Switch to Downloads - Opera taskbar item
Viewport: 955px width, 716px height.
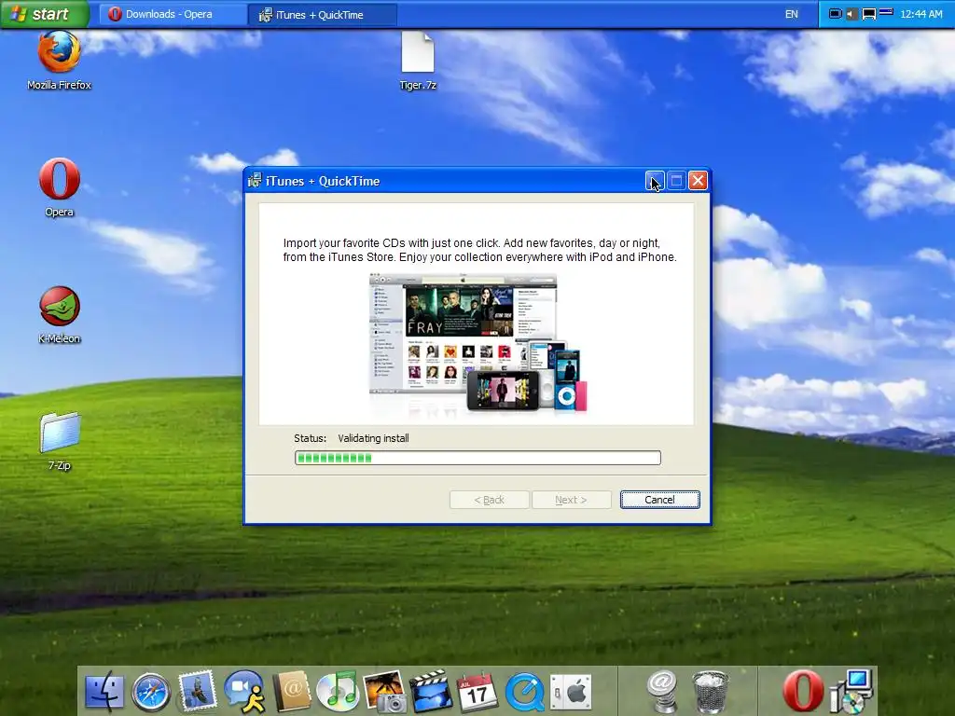pos(173,14)
